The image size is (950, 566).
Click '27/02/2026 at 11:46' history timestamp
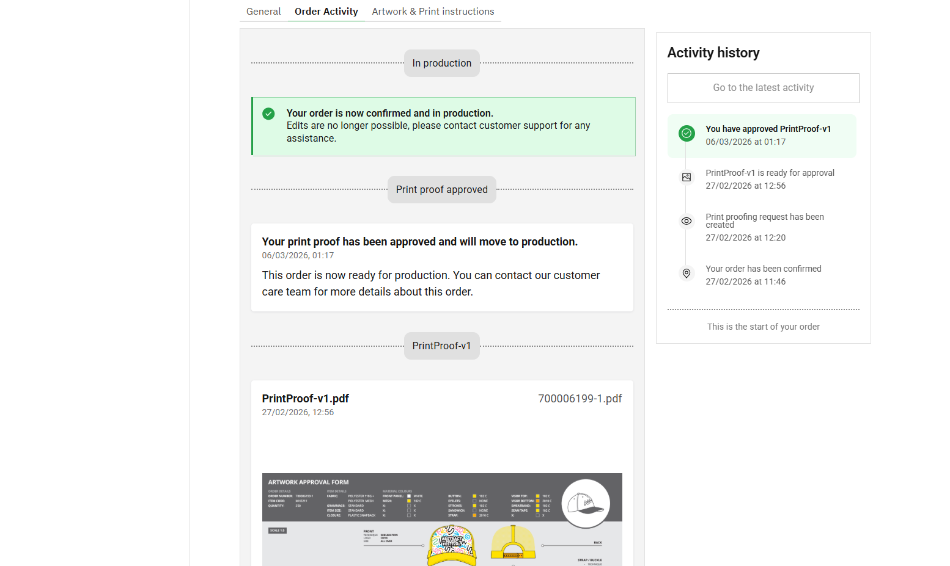coord(746,282)
